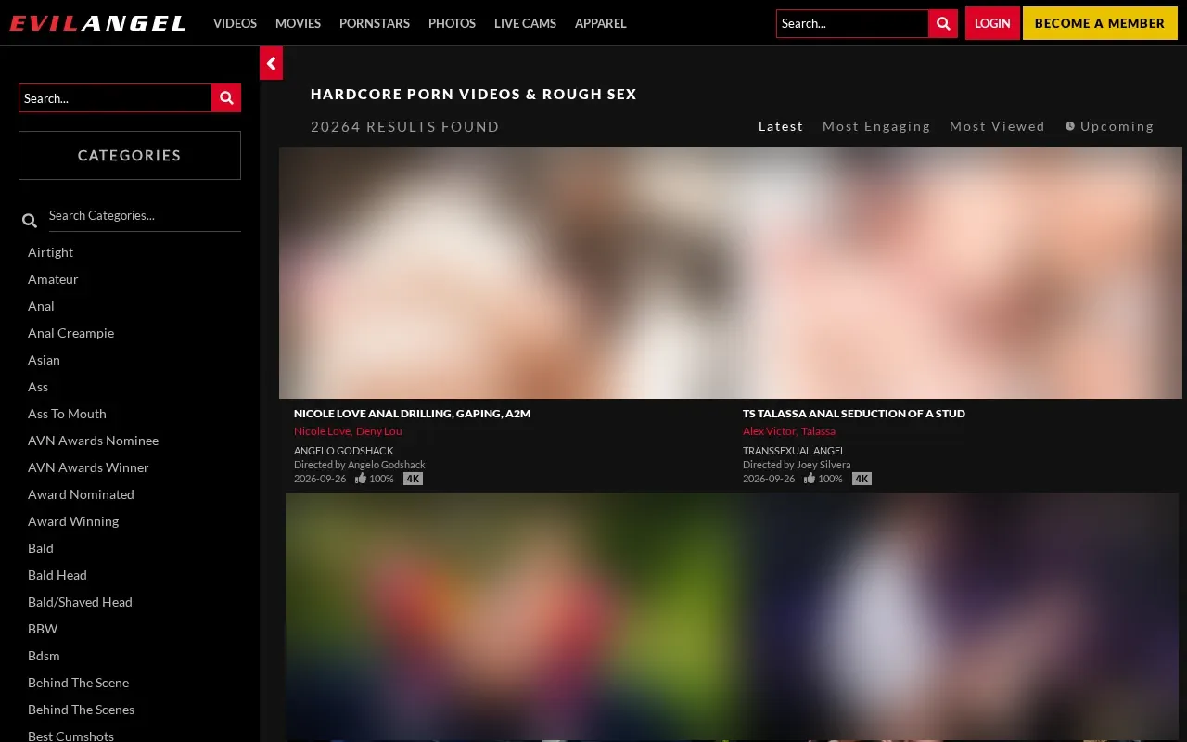Open the Angelo Godshack studio link

coord(344,451)
